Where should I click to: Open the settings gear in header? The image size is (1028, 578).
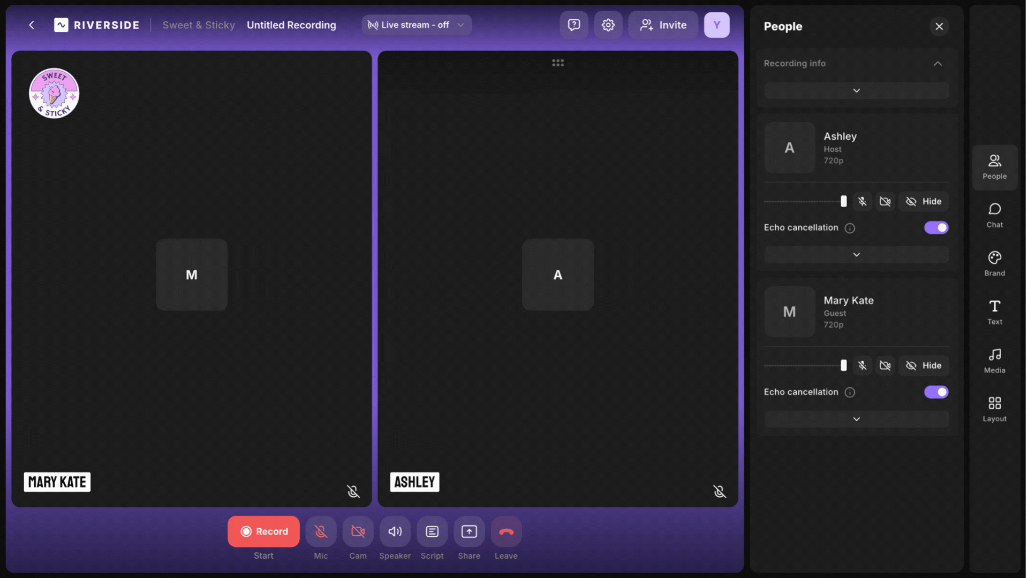(608, 25)
